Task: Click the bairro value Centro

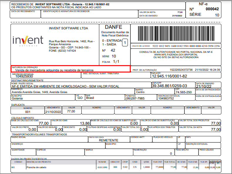Action: click(140, 92)
